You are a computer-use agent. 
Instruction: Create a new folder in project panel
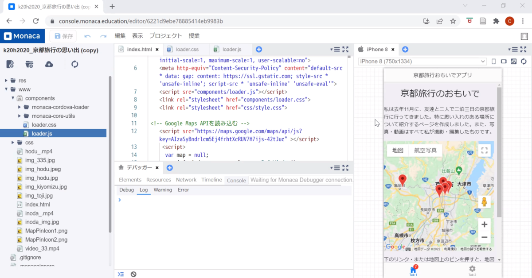[29, 65]
